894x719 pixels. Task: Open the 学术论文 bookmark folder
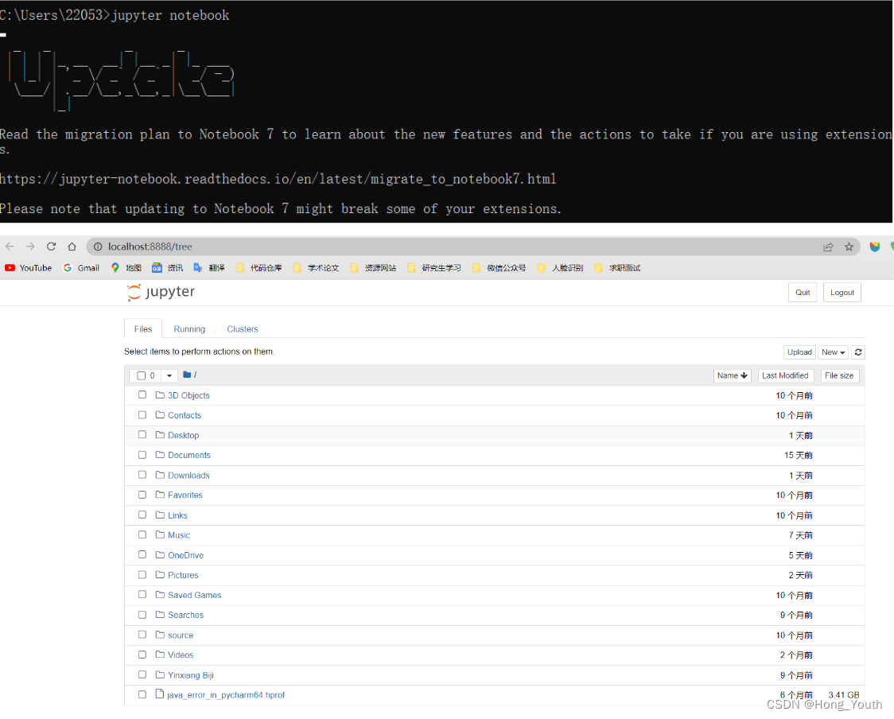click(316, 268)
